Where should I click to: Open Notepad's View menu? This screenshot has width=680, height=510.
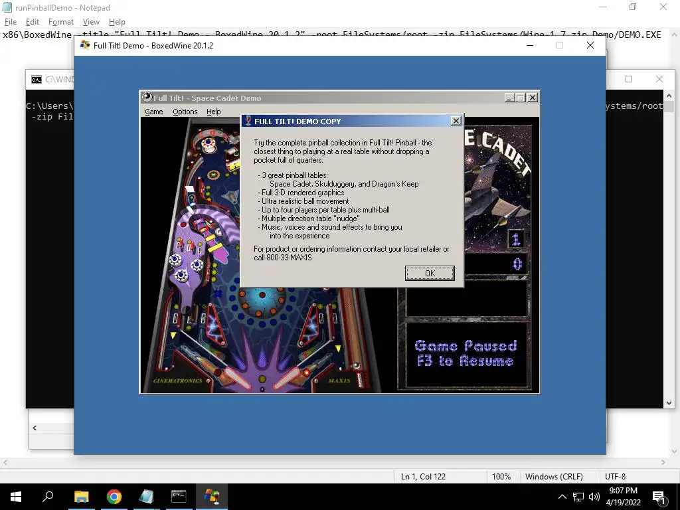pos(91,22)
